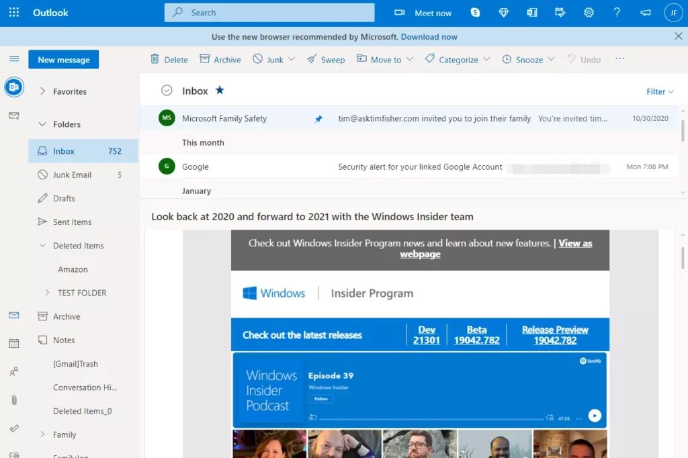Select the Microsoft Family Safety email checkbox circle

pyautogui.click(x=166, y=118)
